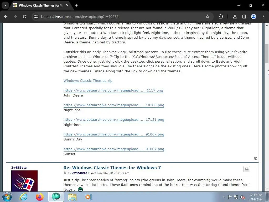The height and width of the screenshot is (202, 269).
Task: Toggle the browser side panel
Action: (244, 17)
